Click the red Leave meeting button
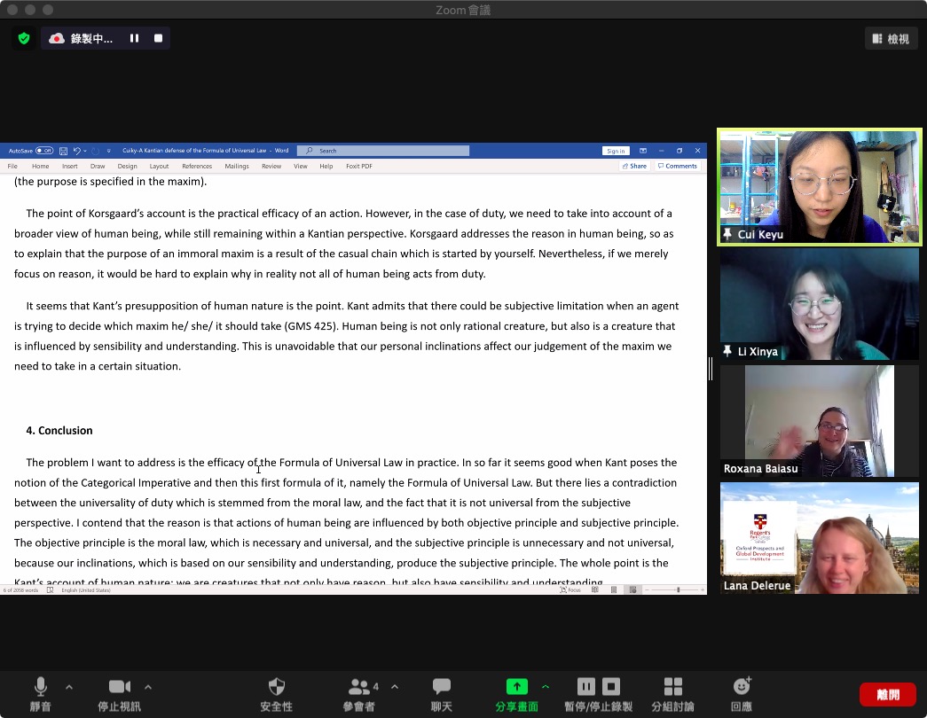 click(x=887, y=694)
